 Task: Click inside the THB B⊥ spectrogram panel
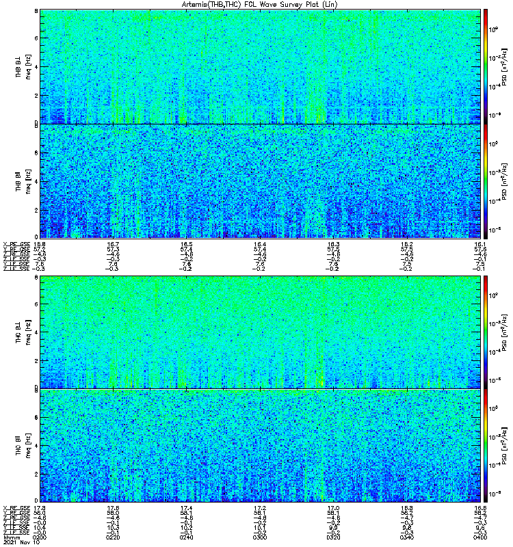click(261, 66)
